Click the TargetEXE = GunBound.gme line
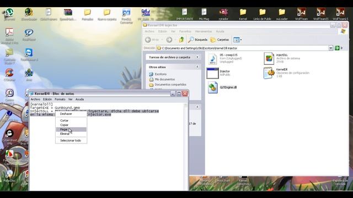Screen dimensions: 353x198 (x=55, y=108)
